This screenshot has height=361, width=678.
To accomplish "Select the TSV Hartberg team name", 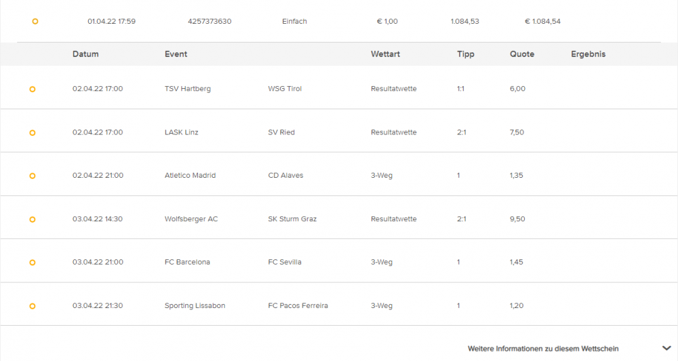I will [188, 89].
